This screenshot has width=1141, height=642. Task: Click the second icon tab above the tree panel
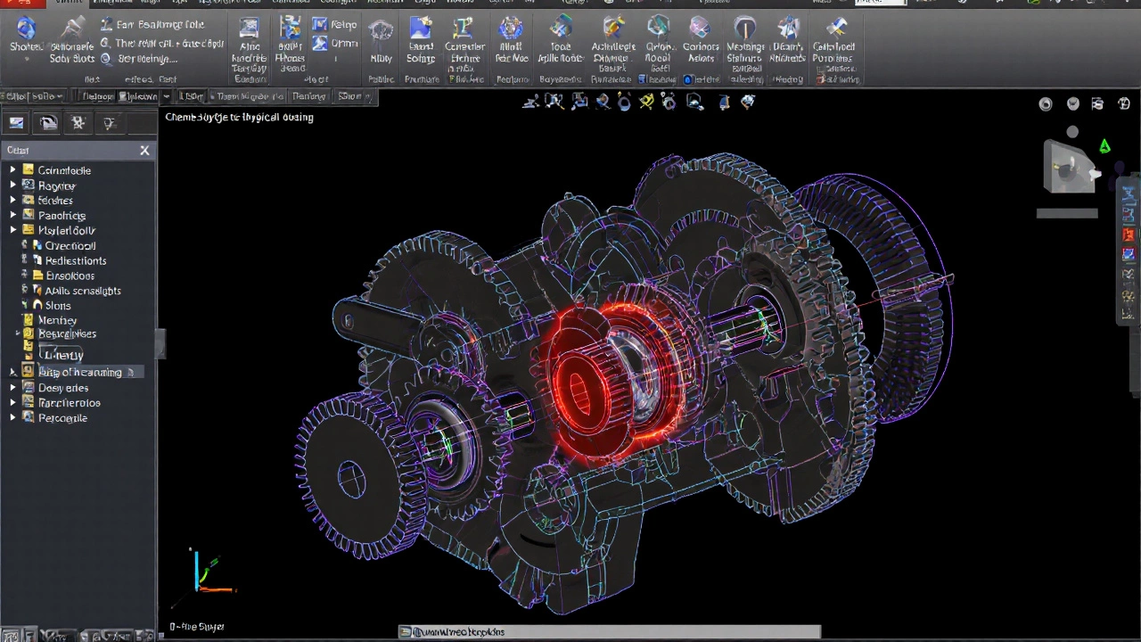[48, 124]
